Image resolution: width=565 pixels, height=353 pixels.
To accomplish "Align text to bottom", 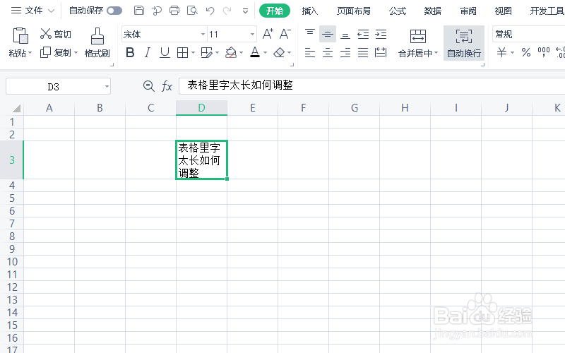I will pos(345,35).
